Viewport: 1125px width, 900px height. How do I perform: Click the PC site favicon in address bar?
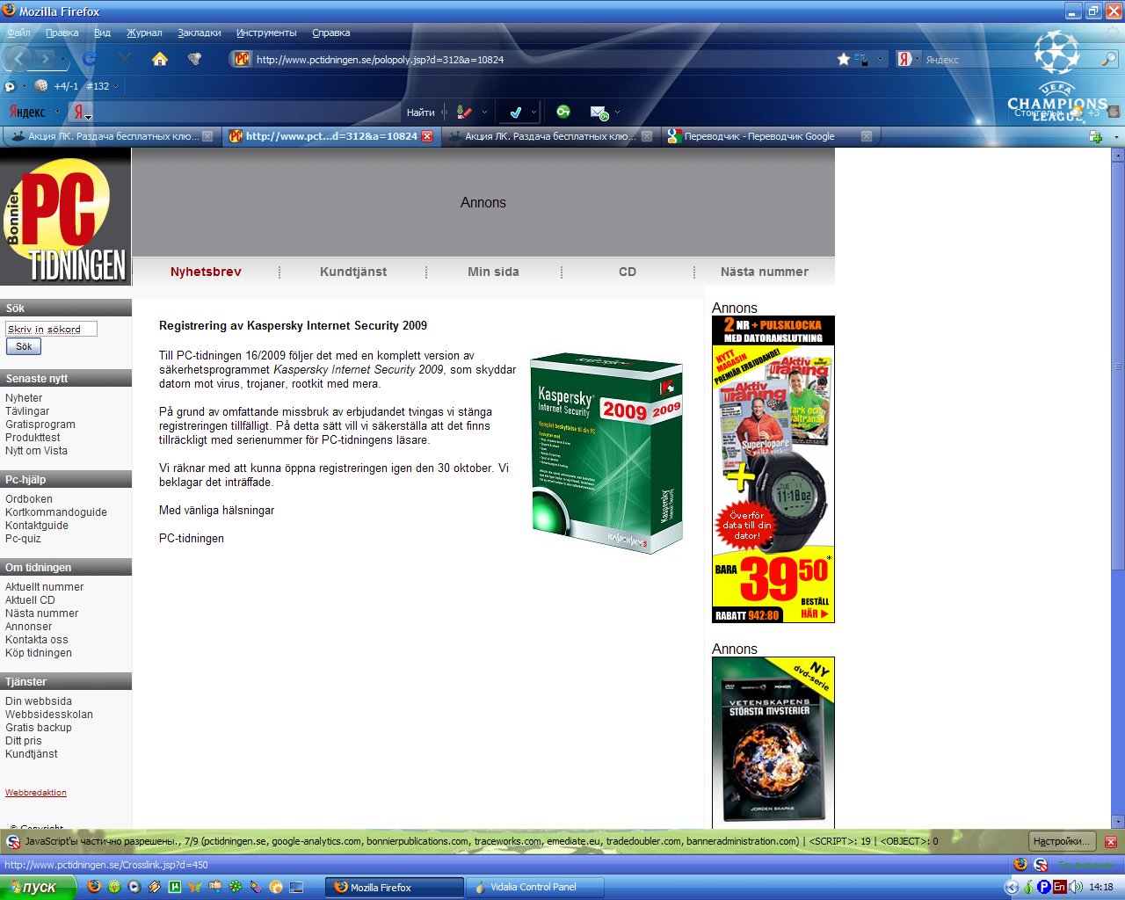pyautogui.click(x=242, y=60)
